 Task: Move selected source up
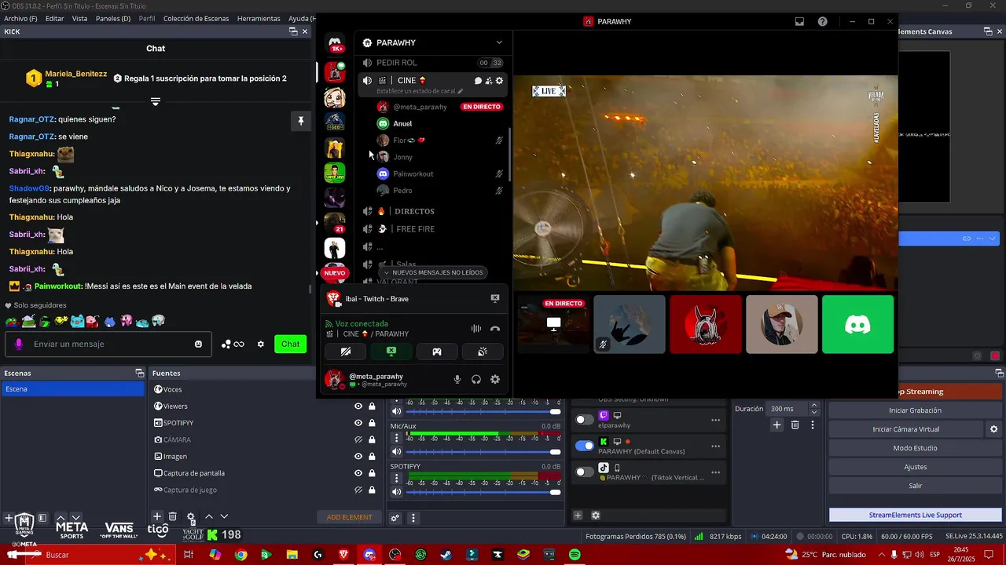coord(209,516)
